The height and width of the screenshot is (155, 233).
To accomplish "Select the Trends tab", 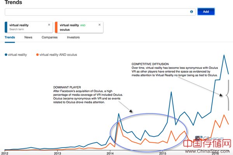I will (x=10, y=37).
